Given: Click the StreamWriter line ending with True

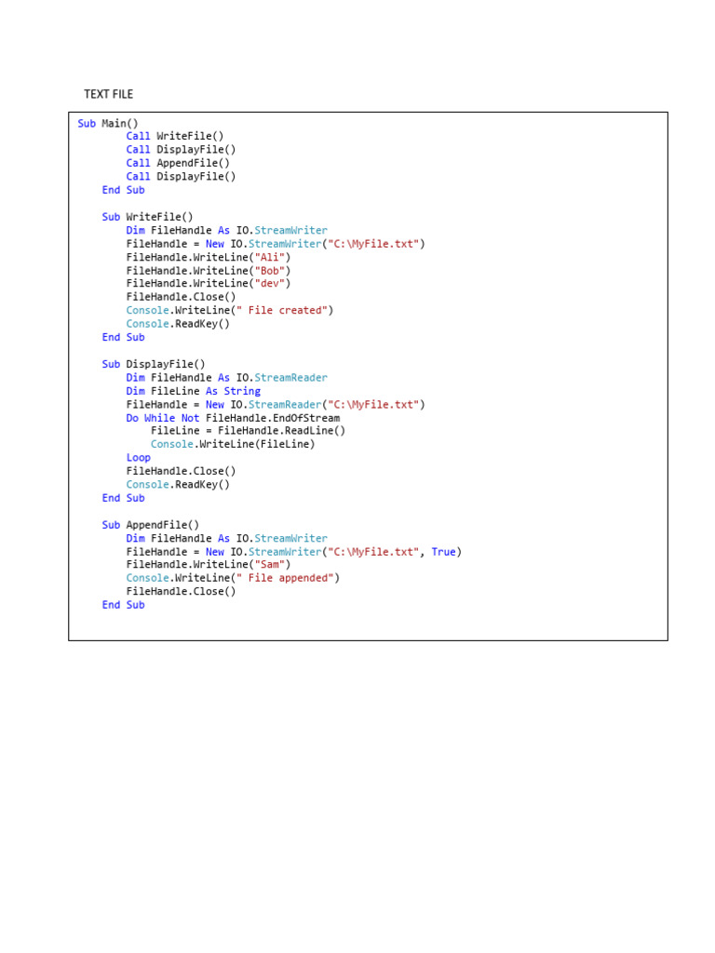Looking at the screenshot, I should [293, 552].
